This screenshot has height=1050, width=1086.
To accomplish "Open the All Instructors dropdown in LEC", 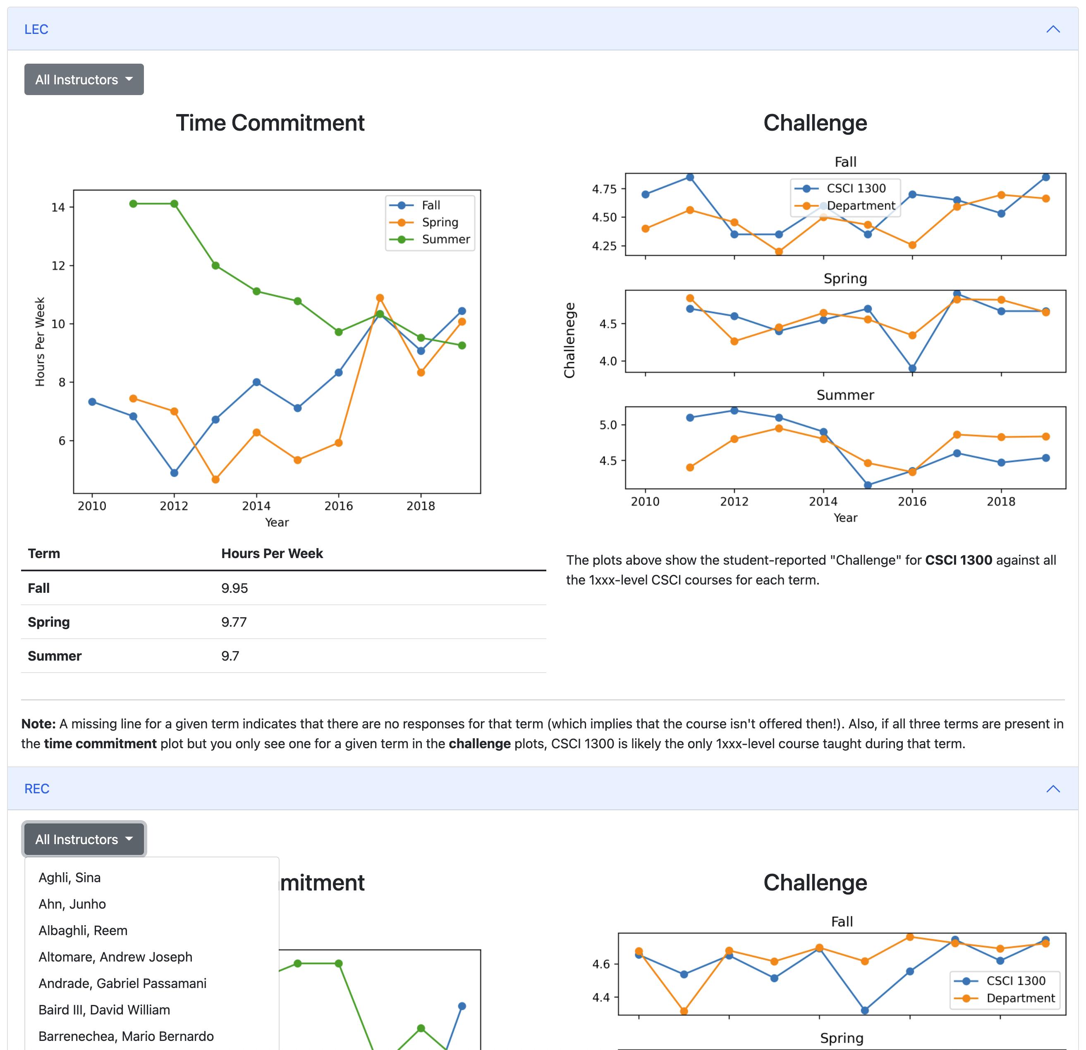I will [82, 79].
